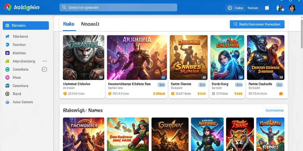
Task: Open the Arkanoia game thumbnail
Action: tap(137, 58)
